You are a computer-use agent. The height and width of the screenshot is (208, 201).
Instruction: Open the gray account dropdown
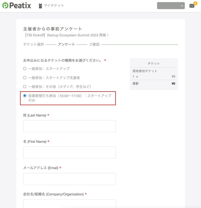171,6
